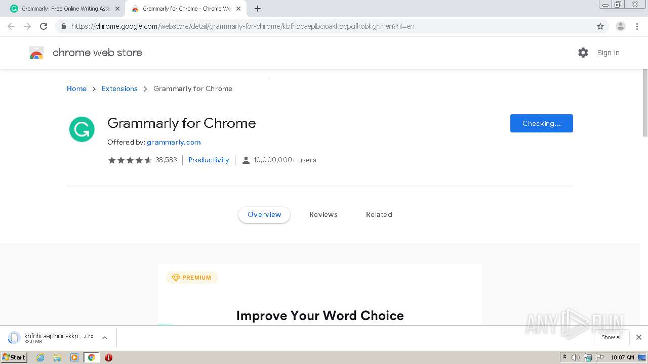Viewport: 648px width, 364px height.
Task: Open web store settings gear
Action: click(583, 53)
